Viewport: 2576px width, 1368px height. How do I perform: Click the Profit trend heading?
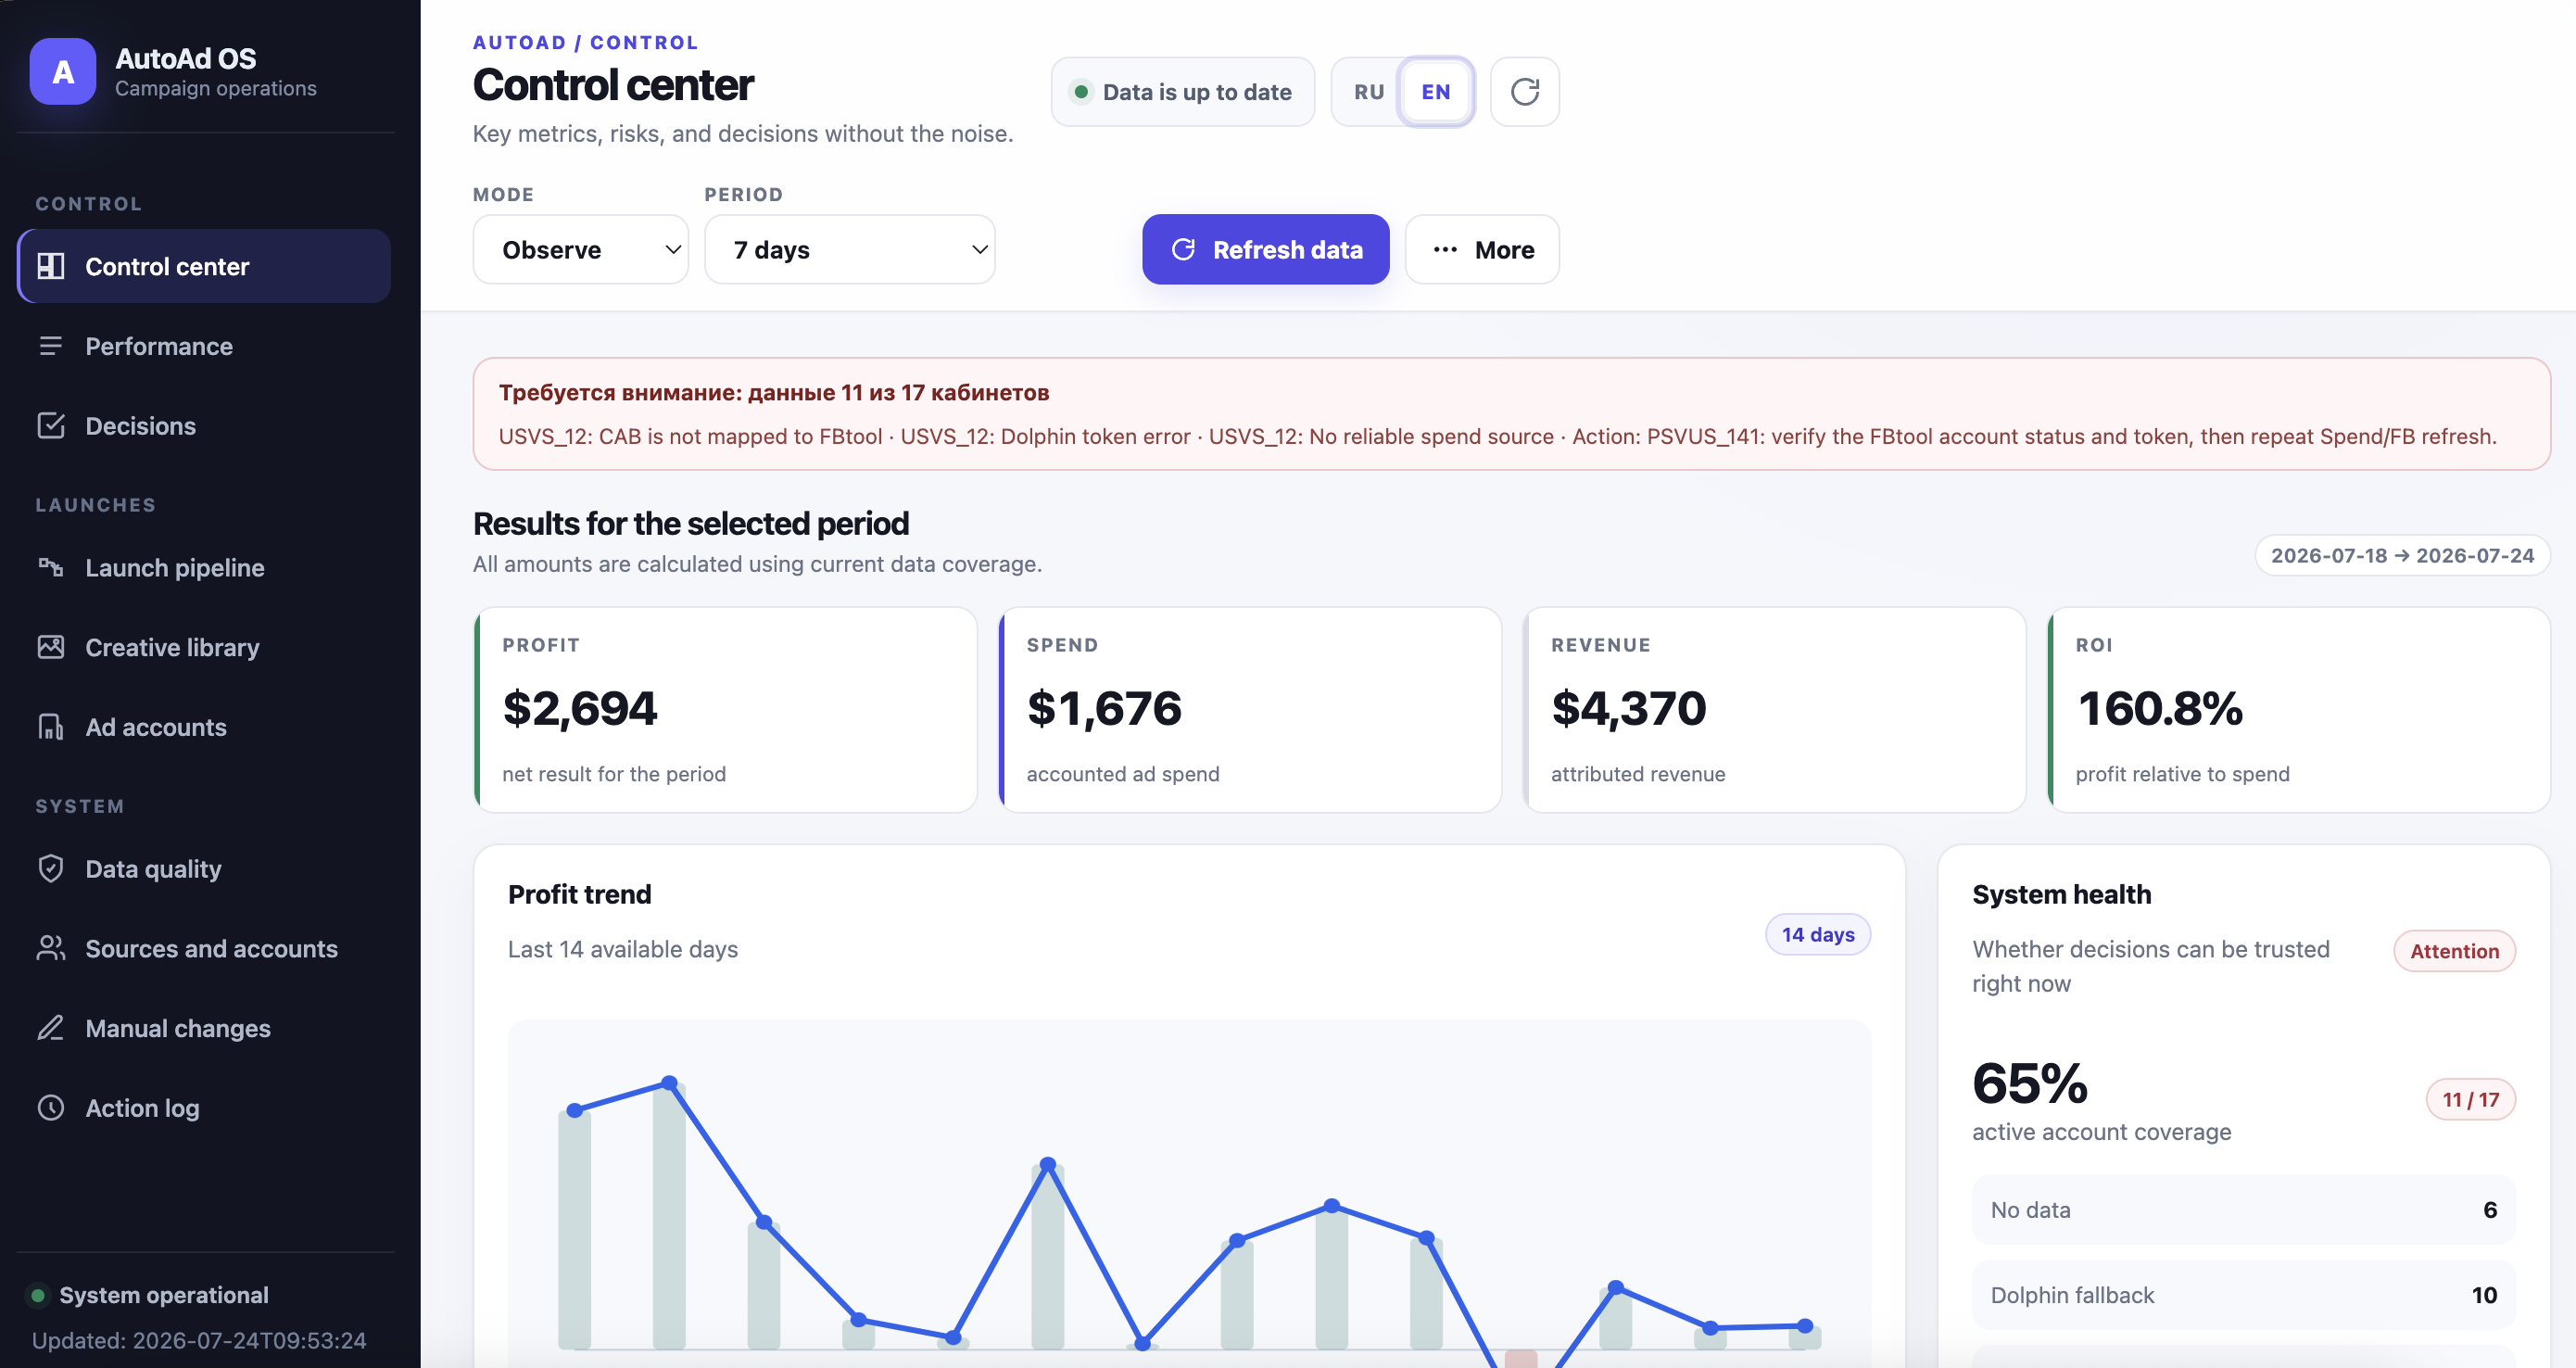(579, 894)
